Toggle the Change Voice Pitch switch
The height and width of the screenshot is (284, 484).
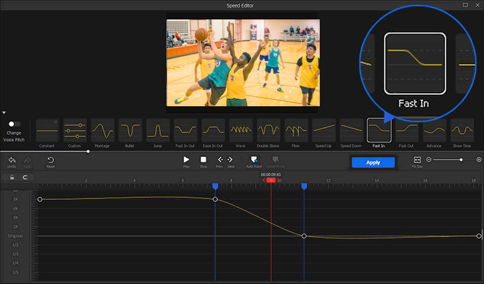coord(13,124)
